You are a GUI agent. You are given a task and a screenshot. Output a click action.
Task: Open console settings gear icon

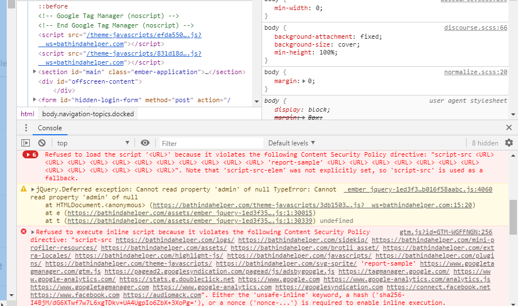point(509,143)
